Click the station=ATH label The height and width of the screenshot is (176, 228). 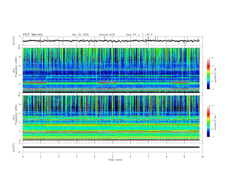pos(107,35)
